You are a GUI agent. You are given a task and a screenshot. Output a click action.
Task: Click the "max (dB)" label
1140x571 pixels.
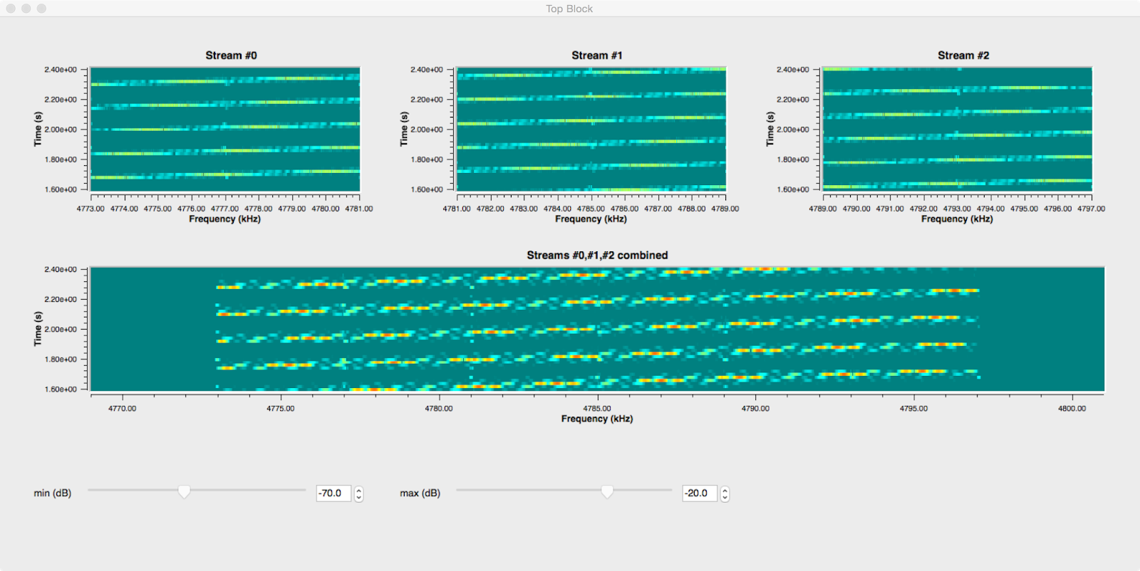coord(420,493)
